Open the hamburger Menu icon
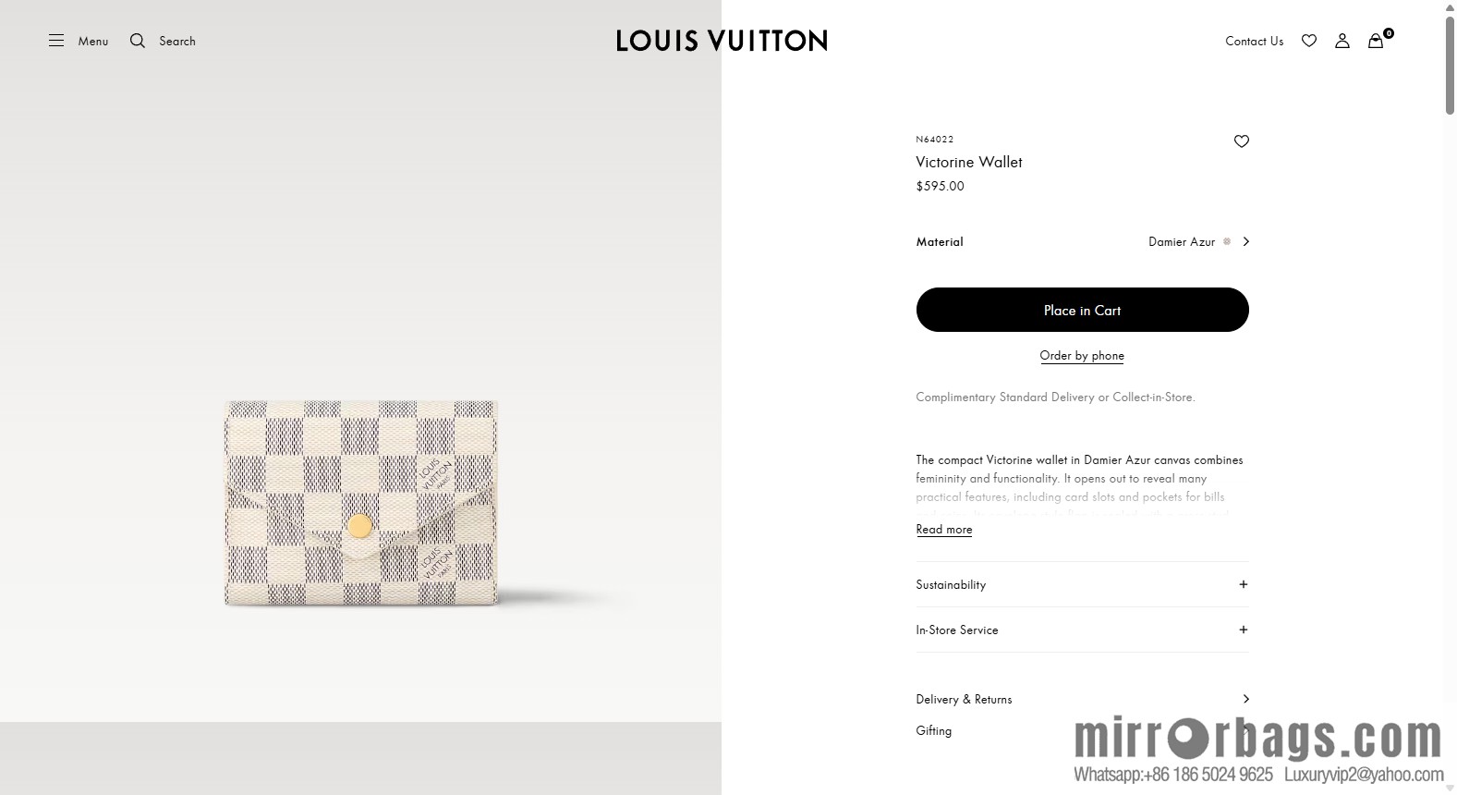This screenshot has width=1457, height=795. coord(56,41)
